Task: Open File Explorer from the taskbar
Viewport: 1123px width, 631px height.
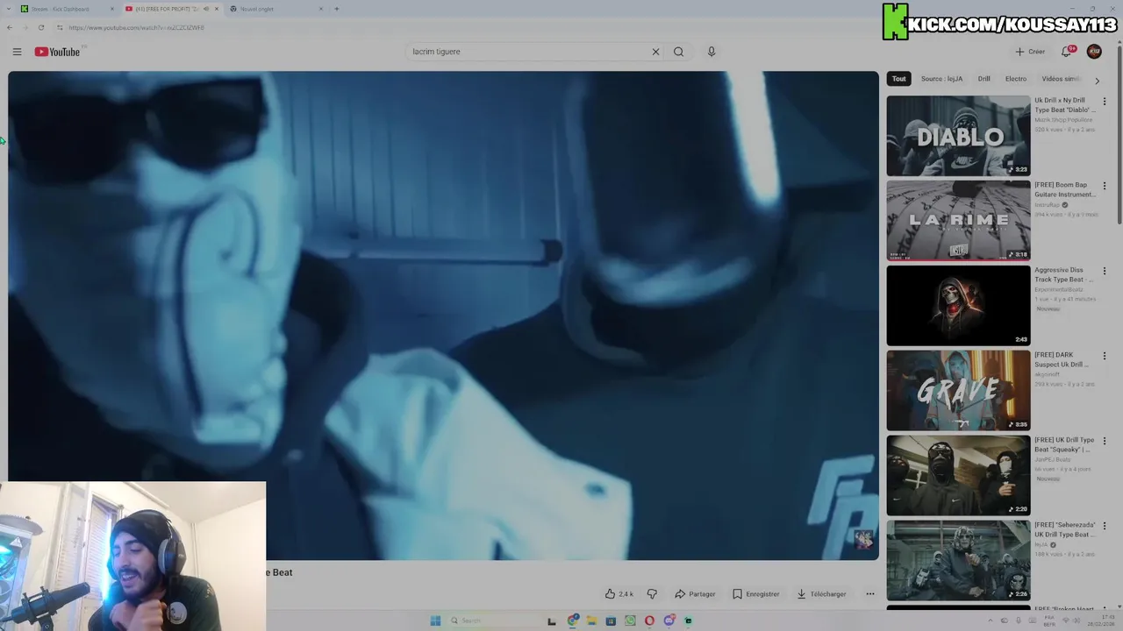Action: 592,620
